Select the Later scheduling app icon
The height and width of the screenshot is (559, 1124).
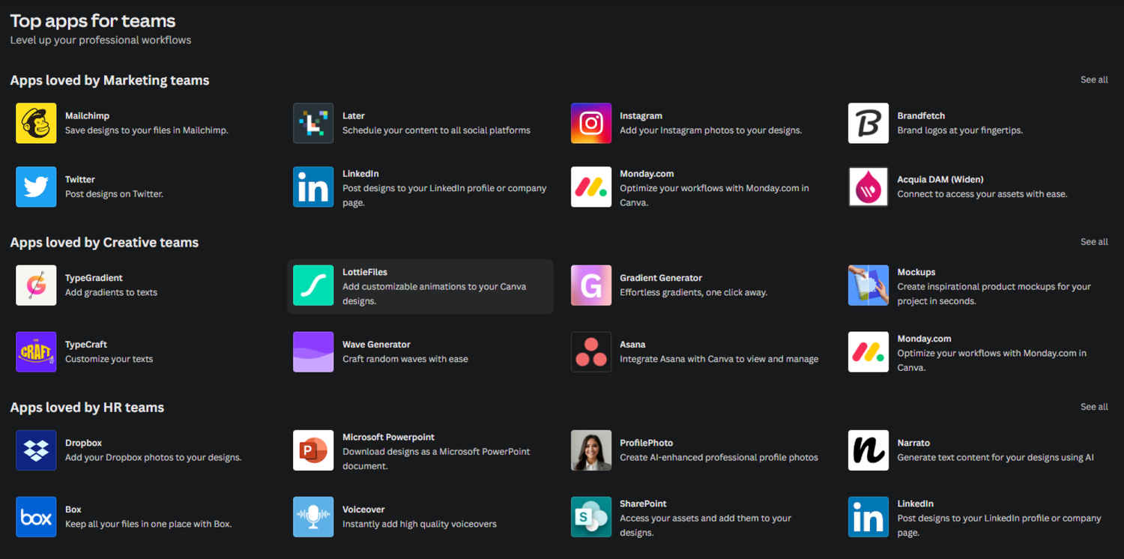point(312,123)
